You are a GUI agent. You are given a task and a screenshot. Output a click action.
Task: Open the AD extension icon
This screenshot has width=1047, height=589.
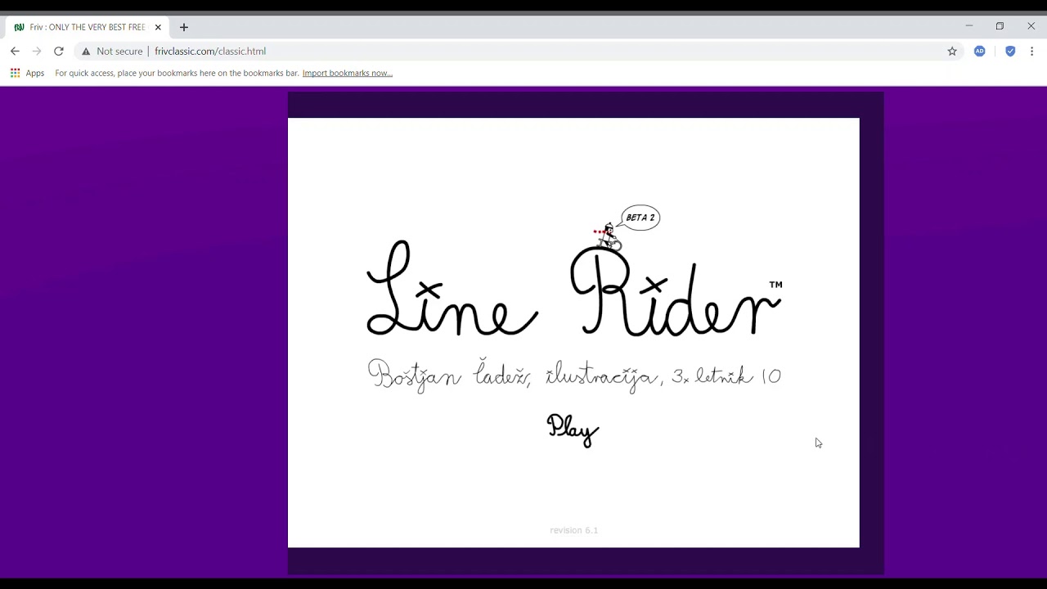tap(980, 51)
